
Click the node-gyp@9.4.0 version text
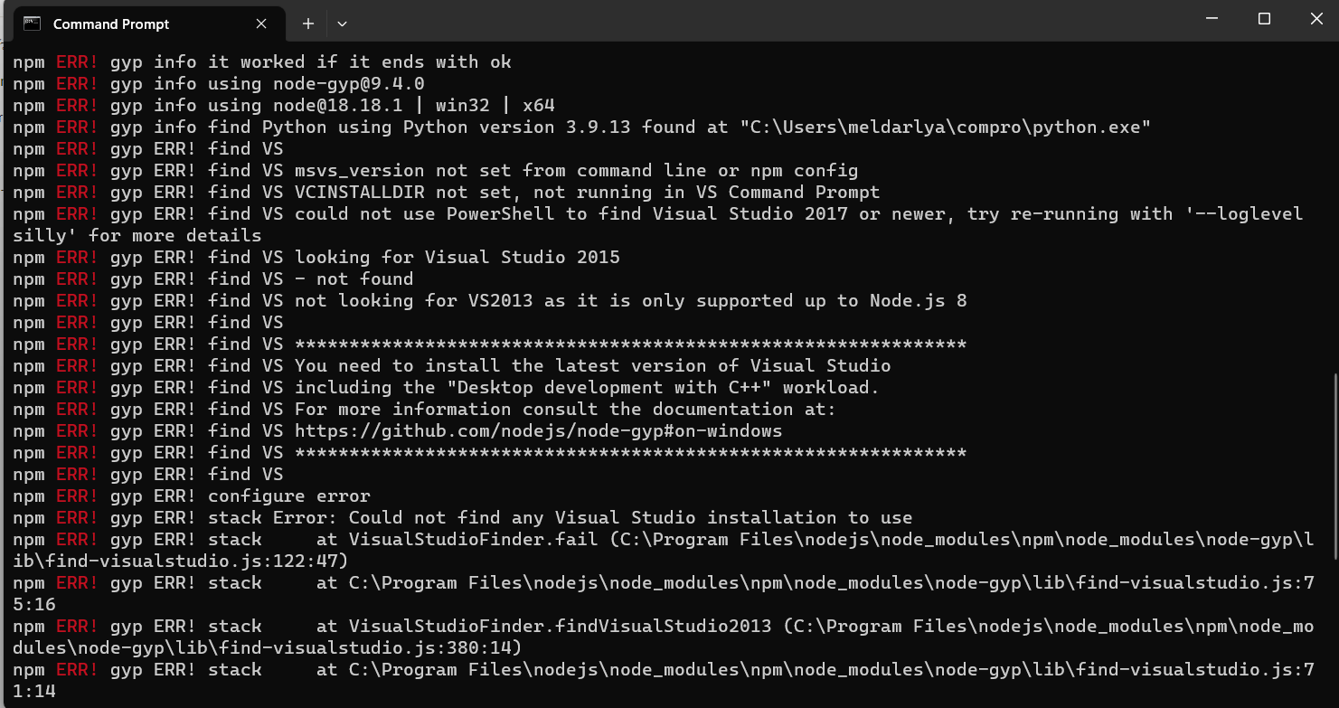point(348,84)
